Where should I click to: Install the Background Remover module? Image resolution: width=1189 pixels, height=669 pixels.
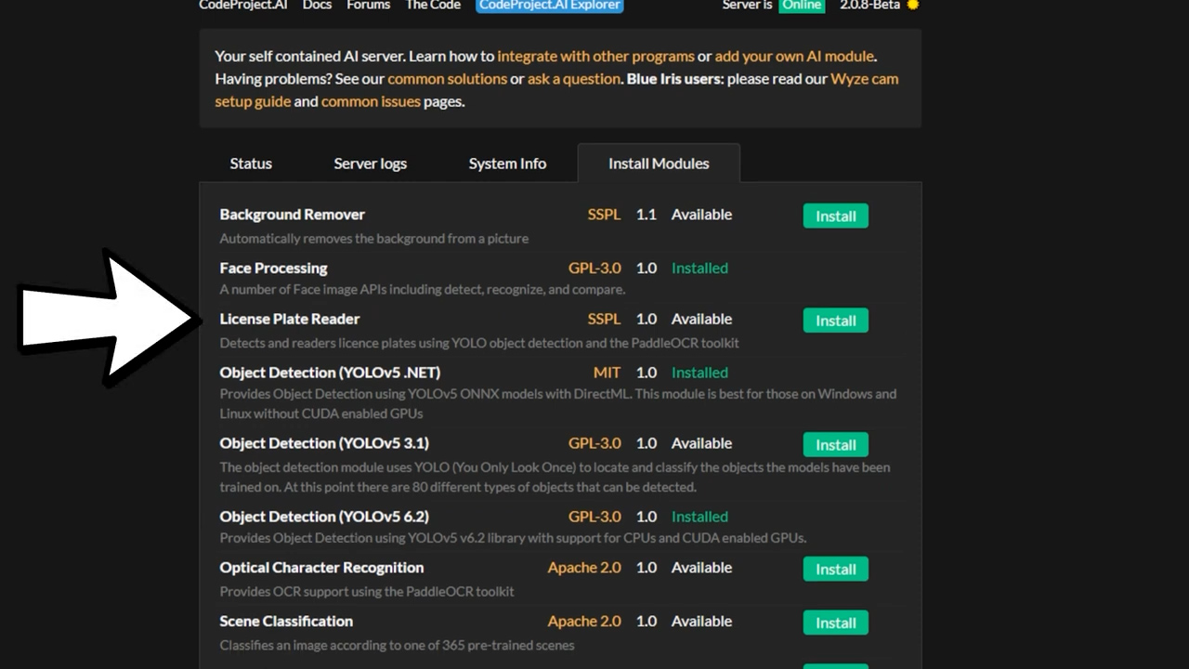[835, 216]
